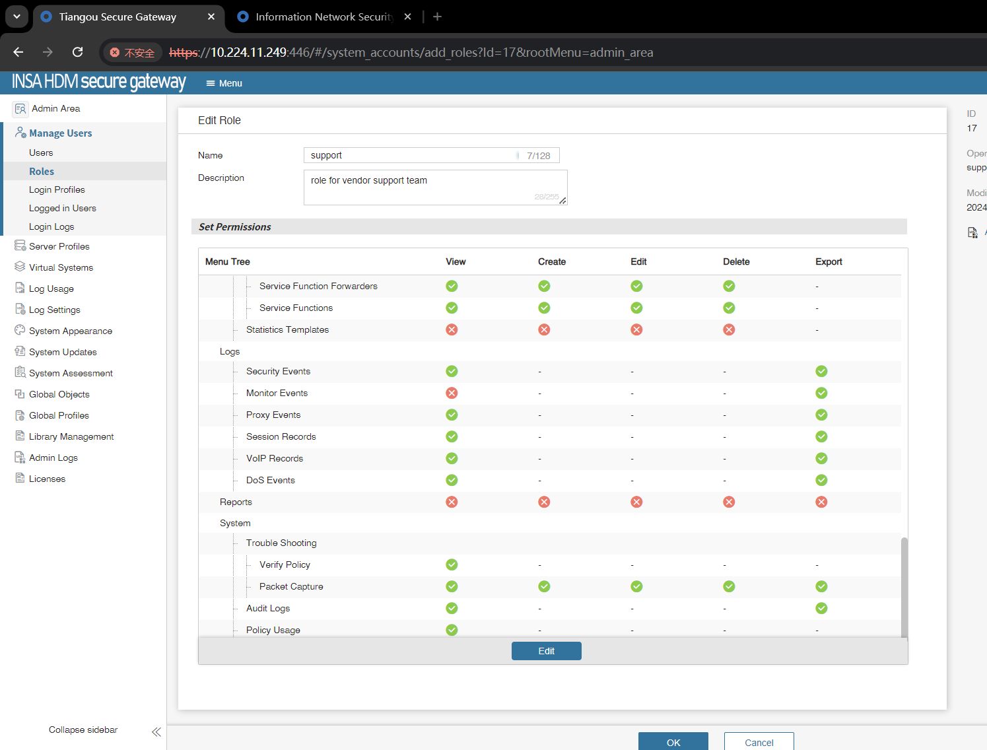
Task: Click the Global Objects sidebar icon
Action: click(20, 394)
